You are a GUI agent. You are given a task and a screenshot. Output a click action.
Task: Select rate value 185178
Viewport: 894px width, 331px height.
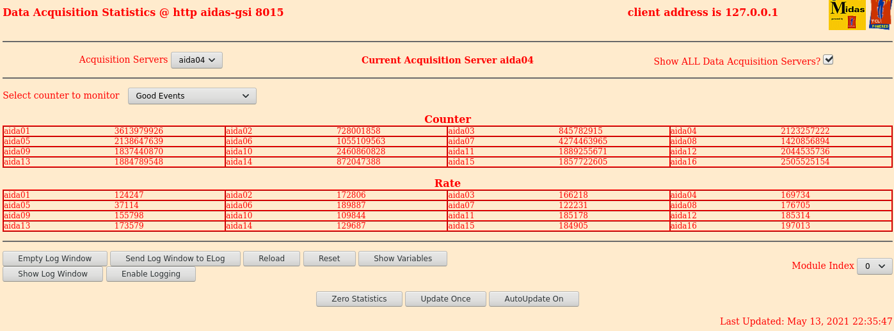[x=573, y=216]
